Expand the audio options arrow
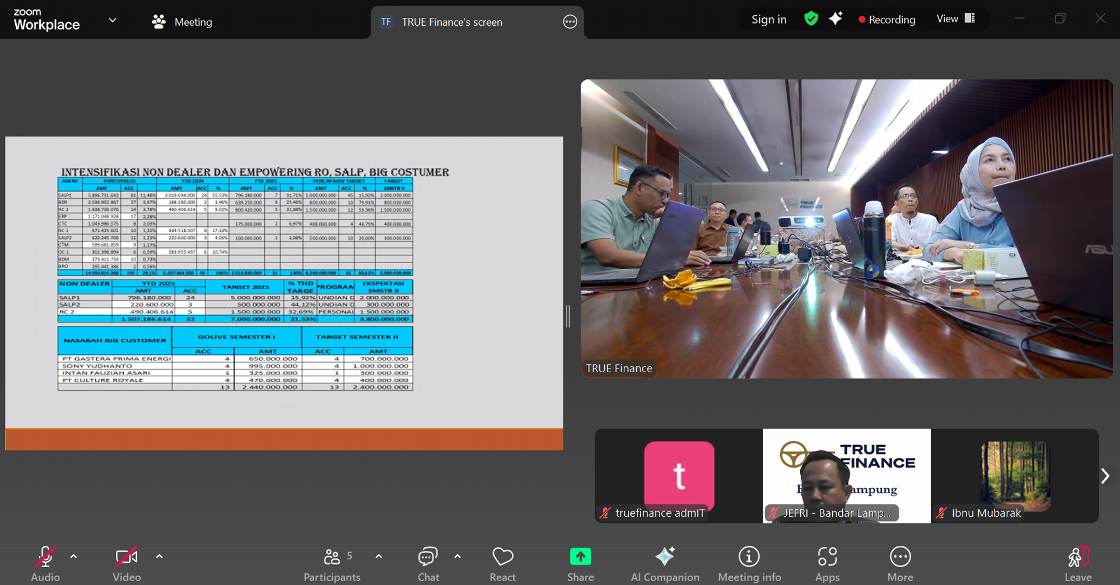 73,556
